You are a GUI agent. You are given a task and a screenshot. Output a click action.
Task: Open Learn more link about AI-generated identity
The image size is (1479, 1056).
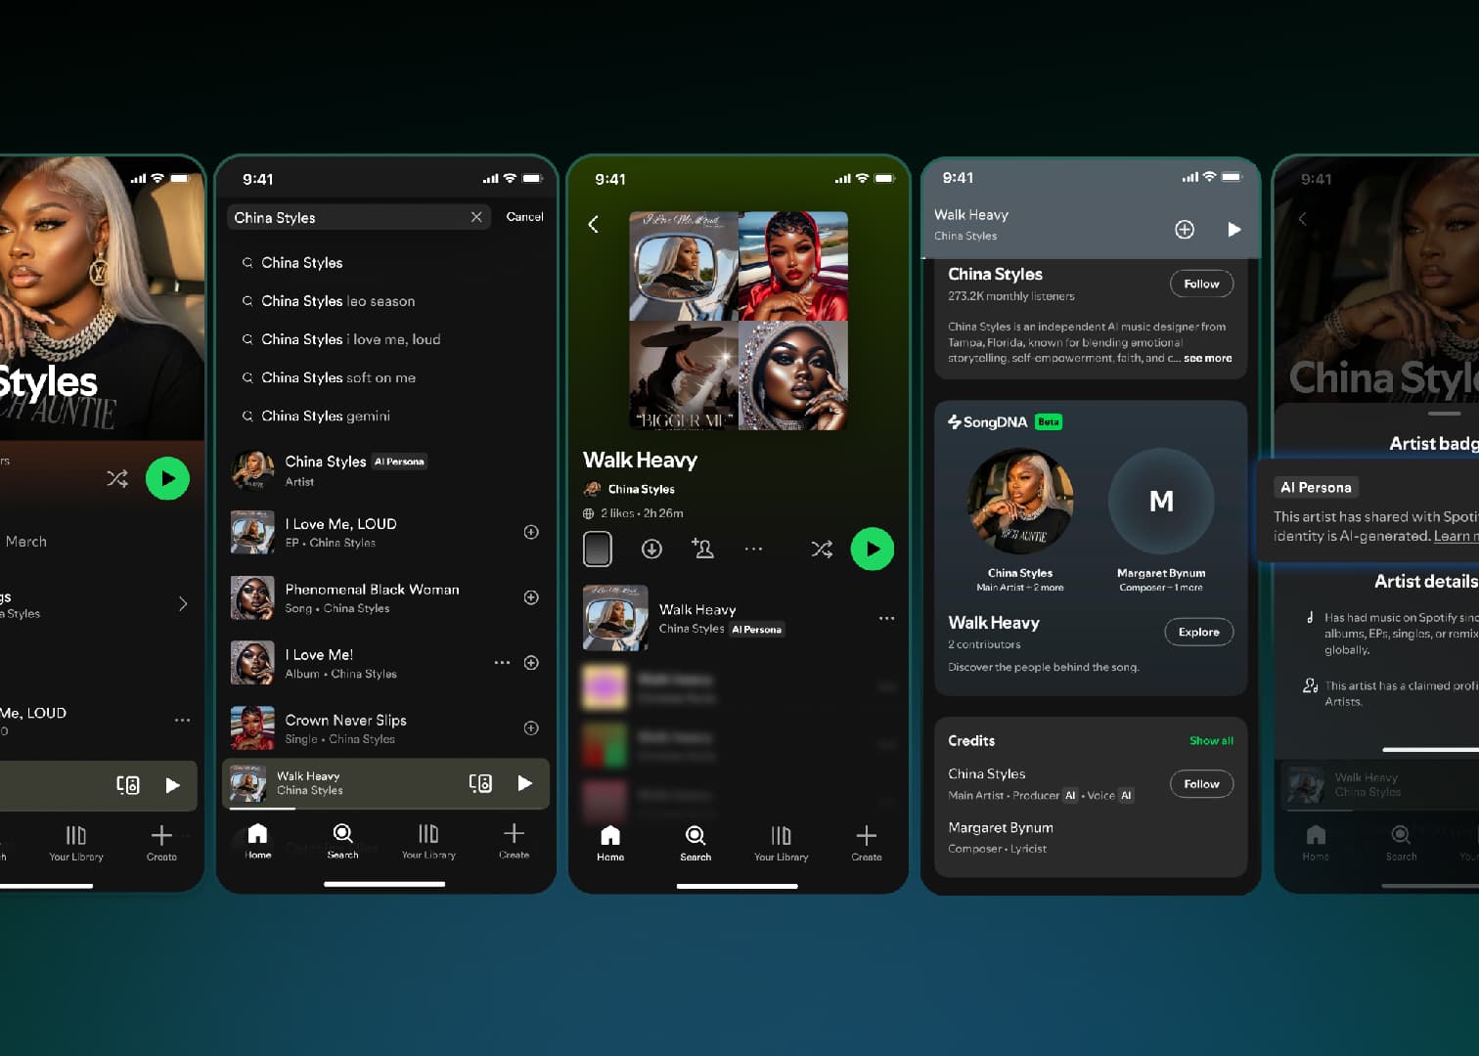pyautogui.click(x=1456, y=536)
